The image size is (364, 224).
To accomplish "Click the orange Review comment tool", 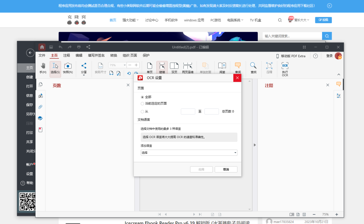I will (x=238, y=68).
